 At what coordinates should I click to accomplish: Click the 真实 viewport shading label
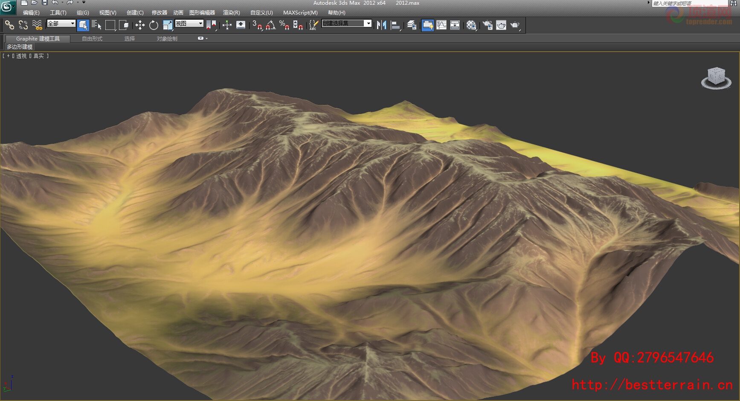click(39, 56)
